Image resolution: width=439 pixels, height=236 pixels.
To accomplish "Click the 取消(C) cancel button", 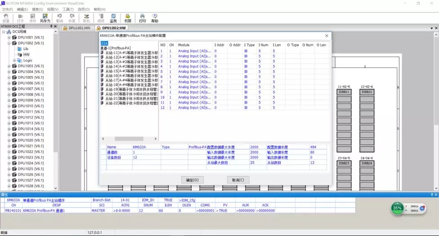I will click(238, 180).
